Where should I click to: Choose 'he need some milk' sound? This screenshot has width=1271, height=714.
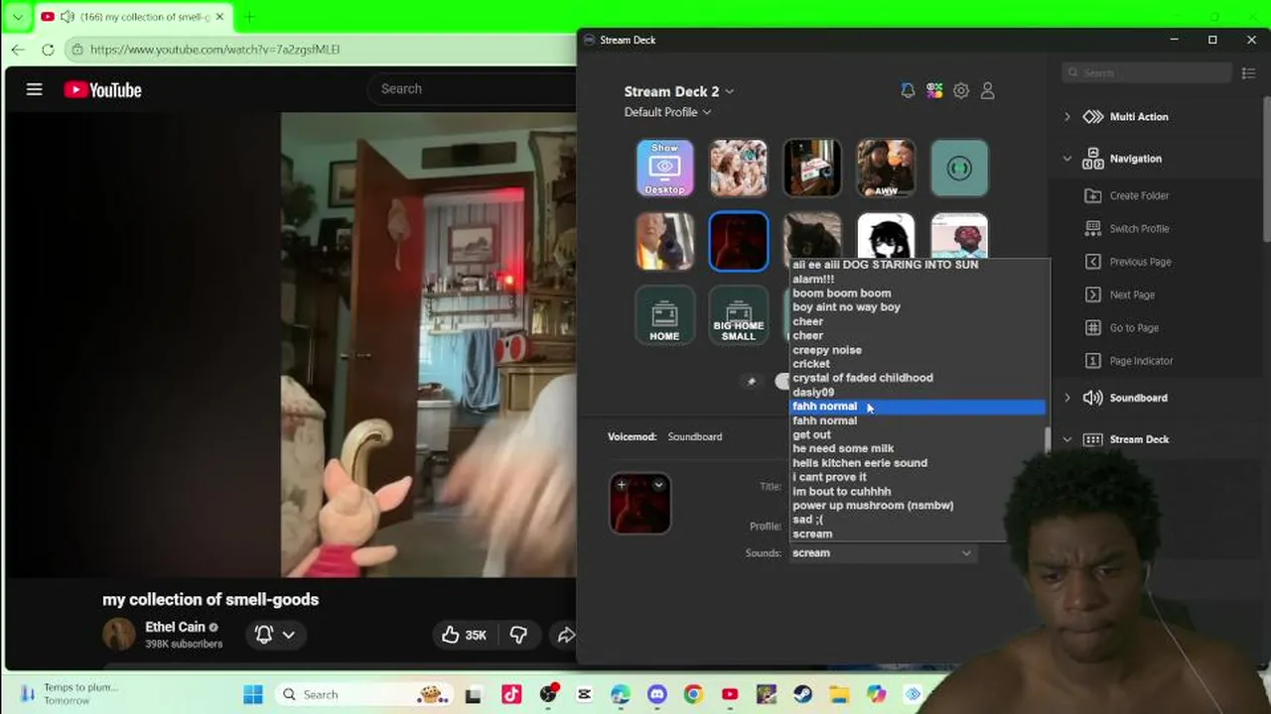click(x=843, y=448)
